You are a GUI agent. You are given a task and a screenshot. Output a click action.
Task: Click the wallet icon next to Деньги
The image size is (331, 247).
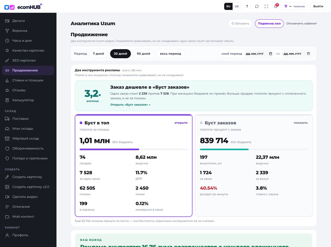7,21
